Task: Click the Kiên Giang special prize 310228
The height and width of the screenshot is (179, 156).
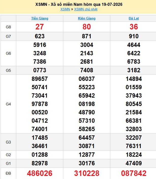Action: [x=87, y=173]
